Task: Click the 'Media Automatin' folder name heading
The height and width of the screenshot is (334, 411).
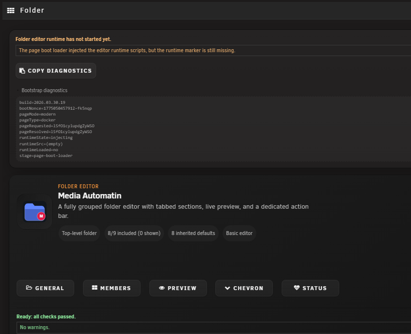Action: pyautogui.click(x=90, y=196)
